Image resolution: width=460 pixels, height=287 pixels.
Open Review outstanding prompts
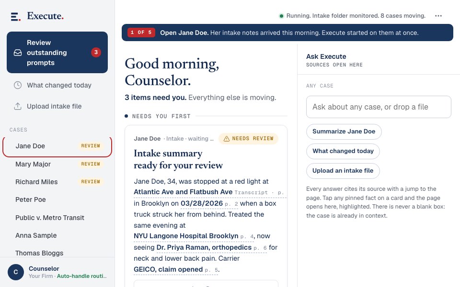57,53
